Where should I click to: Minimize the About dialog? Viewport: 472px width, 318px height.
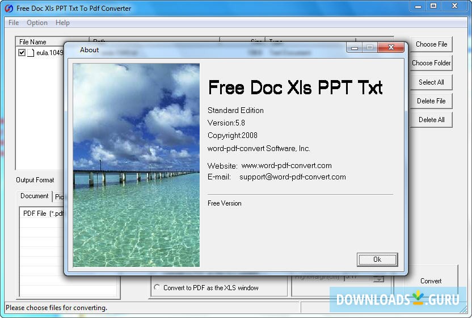355,48
